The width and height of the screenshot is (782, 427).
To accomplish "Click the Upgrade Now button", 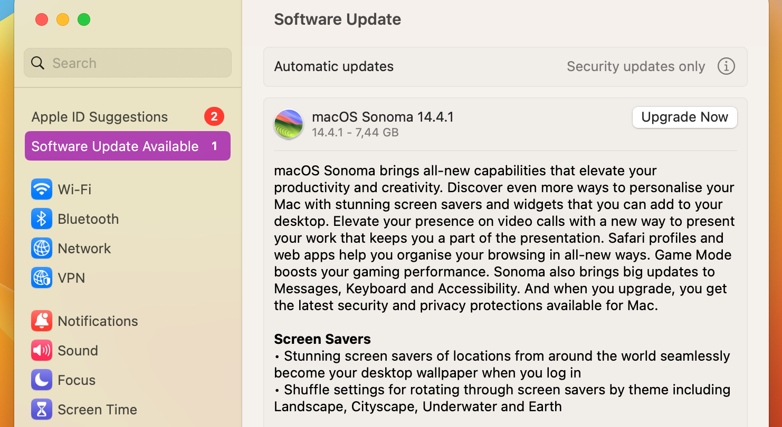I will point(684,117).
